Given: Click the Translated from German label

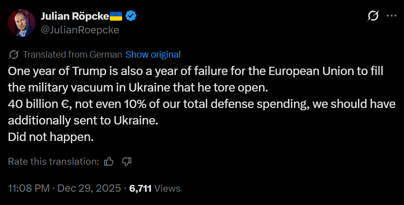Looking at the screenshot, I should 73,54.
